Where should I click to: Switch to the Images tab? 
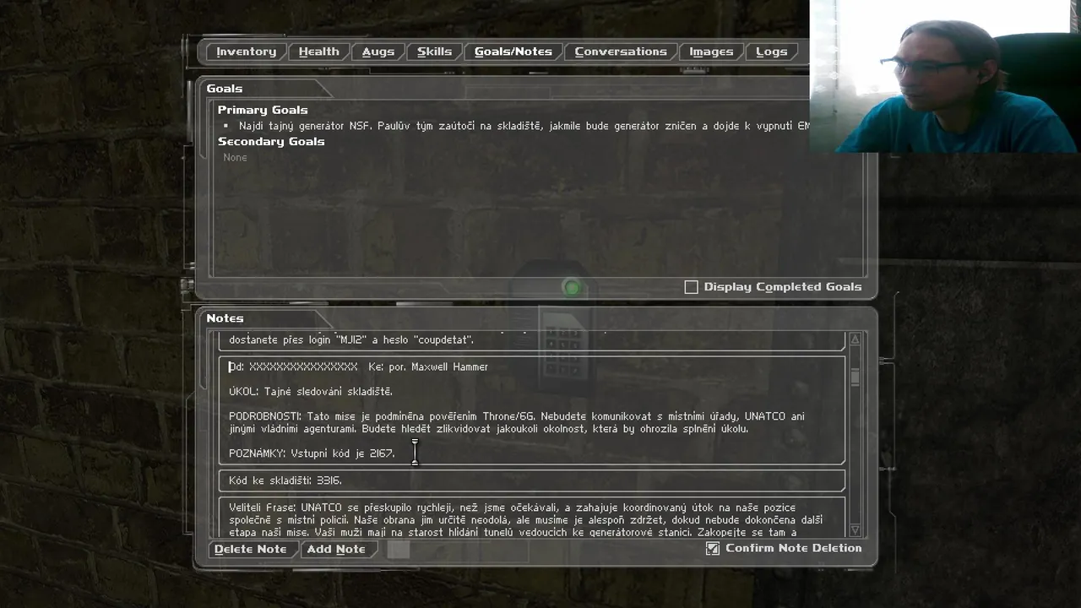[x=711, y=52]
